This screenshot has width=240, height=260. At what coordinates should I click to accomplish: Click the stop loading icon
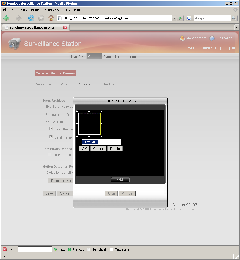pos(41,18)
